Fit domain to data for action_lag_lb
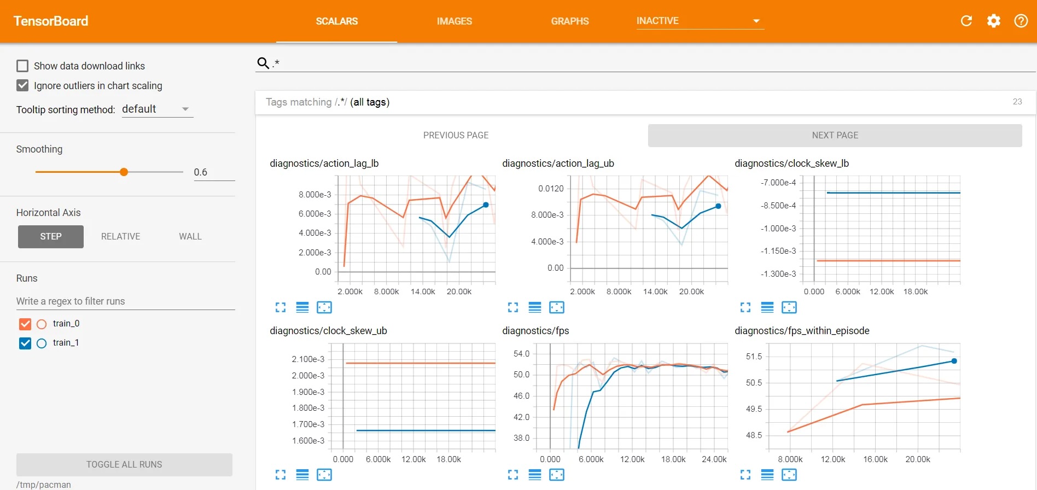 coord(324,307)
